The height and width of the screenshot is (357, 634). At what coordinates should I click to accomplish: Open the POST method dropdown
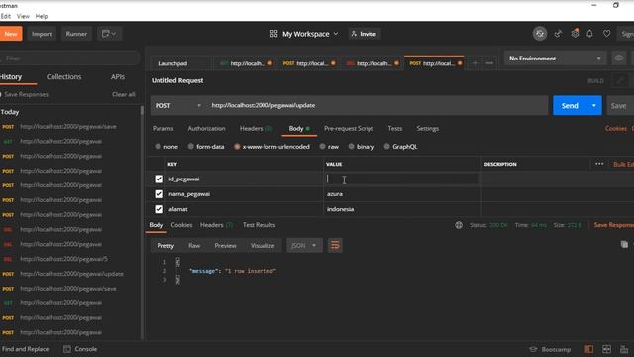178,106
